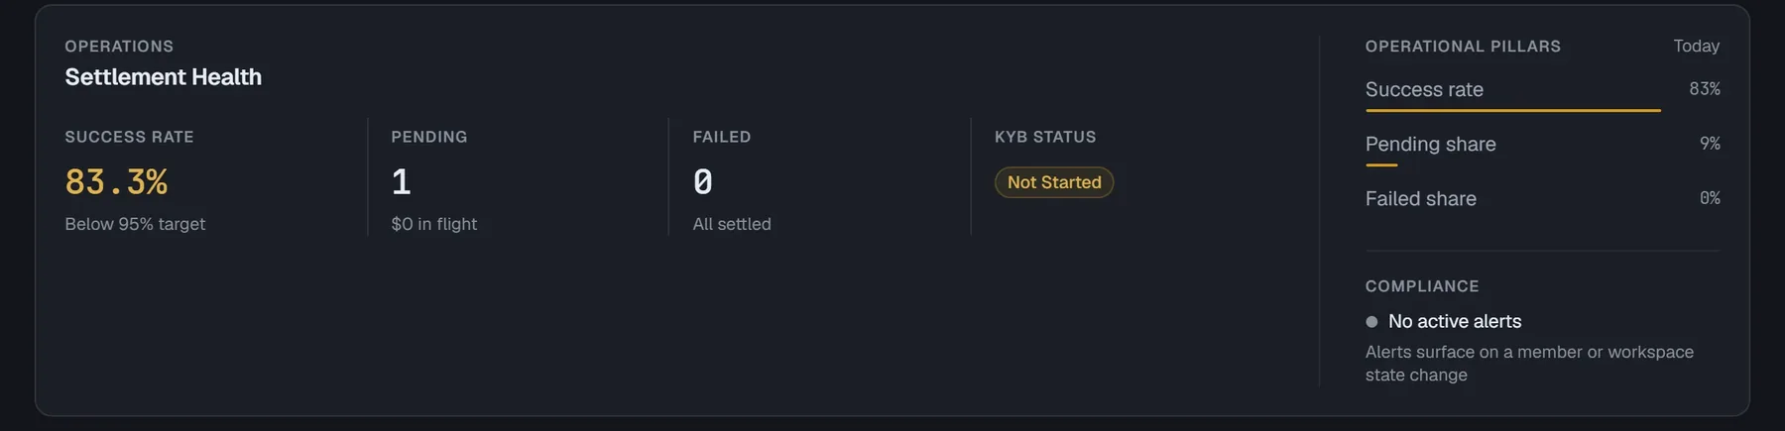Click the Success rate progress bar
Image resolution: width=1785 pixels, height=431 pixels.
(x=1512, y=110)
